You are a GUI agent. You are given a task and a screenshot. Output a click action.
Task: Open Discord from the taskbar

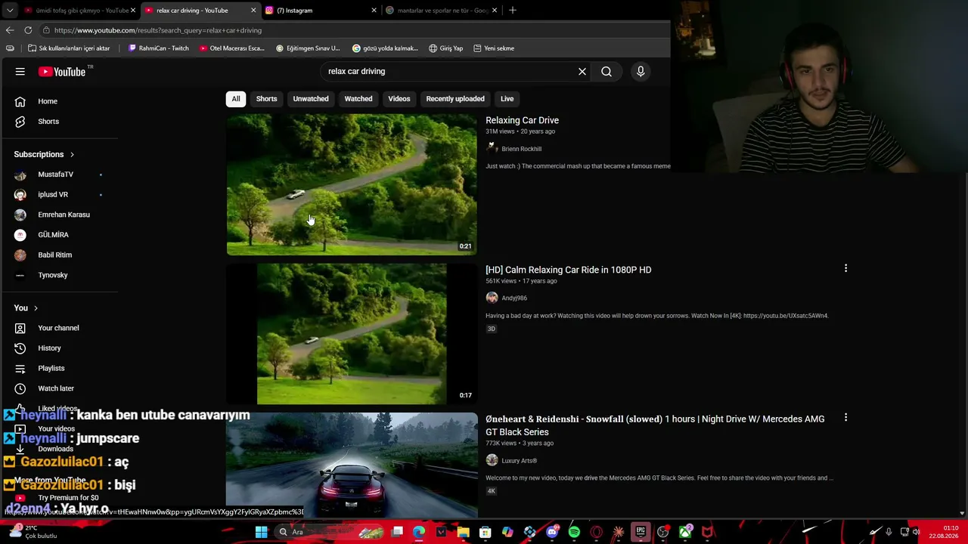click(x=552, y=532)
